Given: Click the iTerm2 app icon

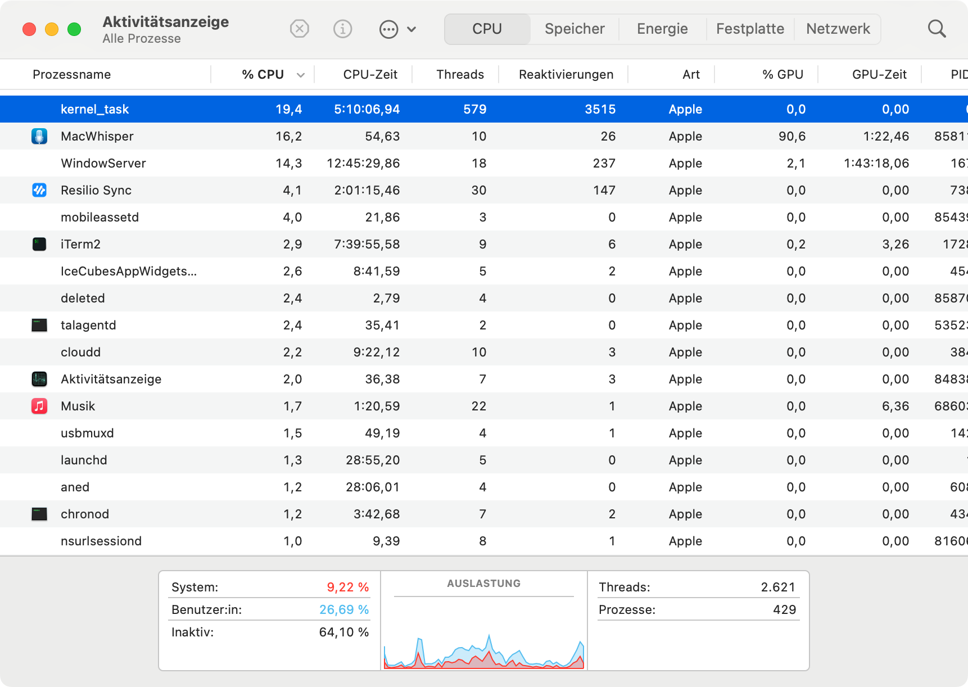Looking at the screenshot, I should coord(39,244).
